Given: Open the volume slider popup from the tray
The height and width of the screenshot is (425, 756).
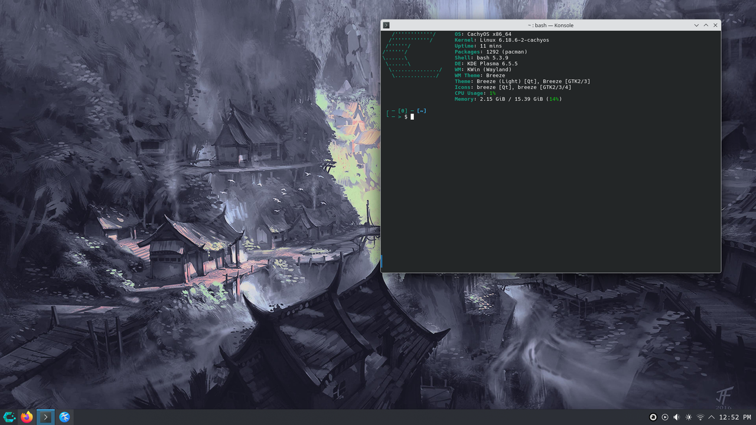Looking at the screenshot, I should click(x=677, y=417).
